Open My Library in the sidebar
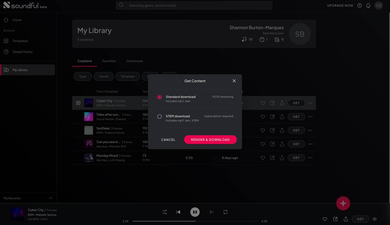 (28, 70)
